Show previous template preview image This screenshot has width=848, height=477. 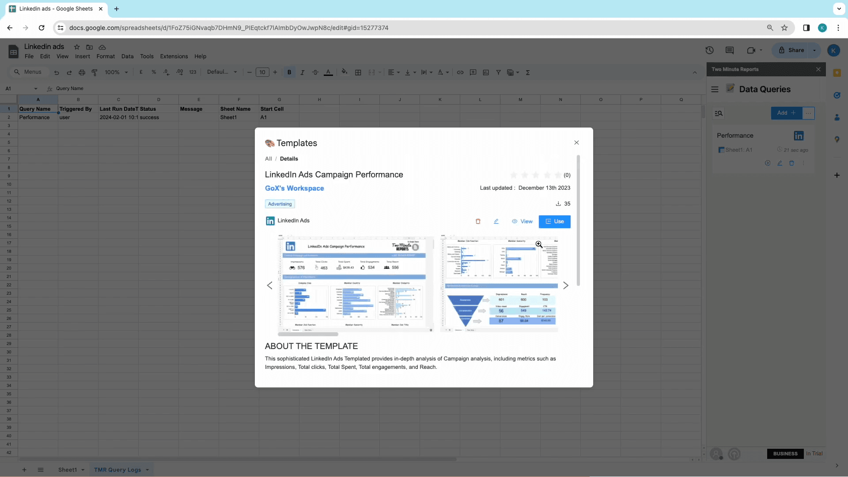pyautogui.click(x=270, y=285)
